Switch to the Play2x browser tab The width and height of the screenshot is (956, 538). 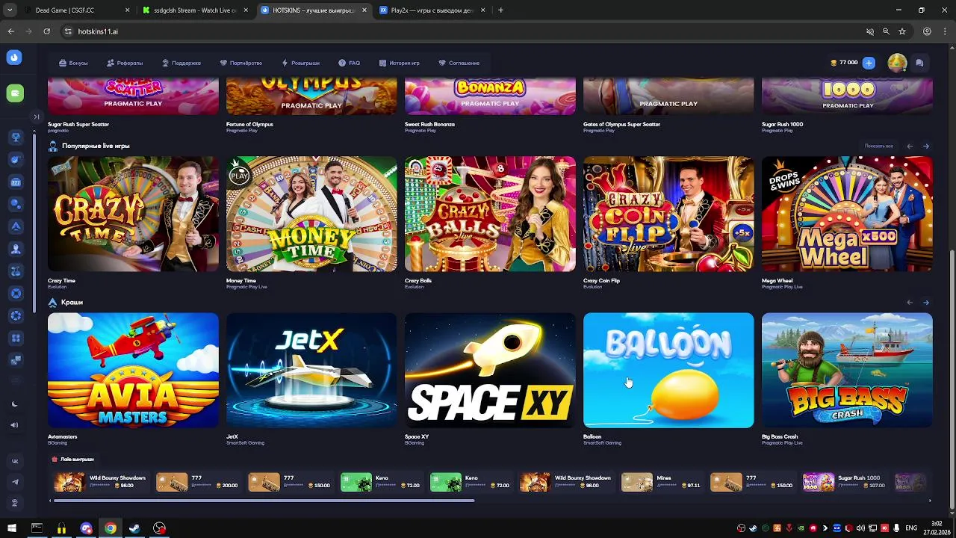432,10
